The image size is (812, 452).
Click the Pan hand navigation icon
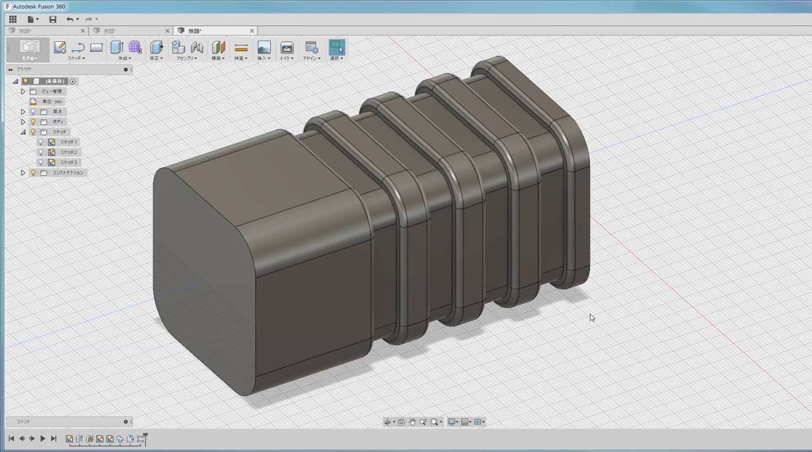412,422
